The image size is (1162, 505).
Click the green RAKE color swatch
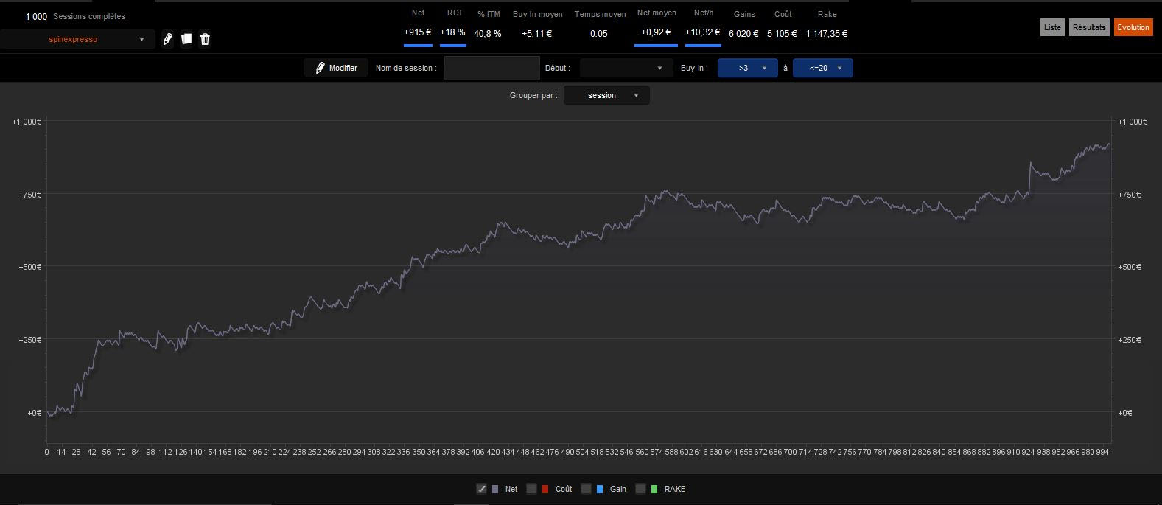[654, 489]
